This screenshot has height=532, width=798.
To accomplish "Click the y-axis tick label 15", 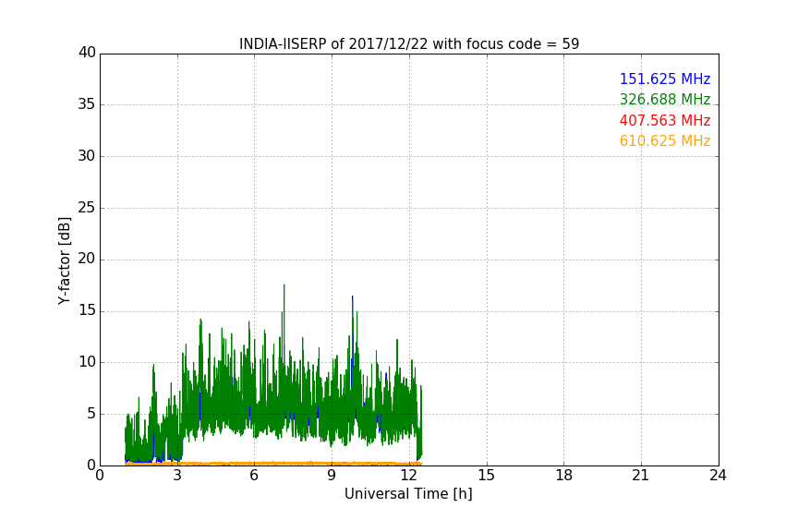I will coord(87,310).
